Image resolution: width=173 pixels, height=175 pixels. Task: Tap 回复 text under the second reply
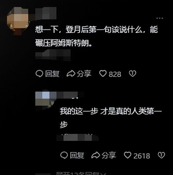coord(77,155)
